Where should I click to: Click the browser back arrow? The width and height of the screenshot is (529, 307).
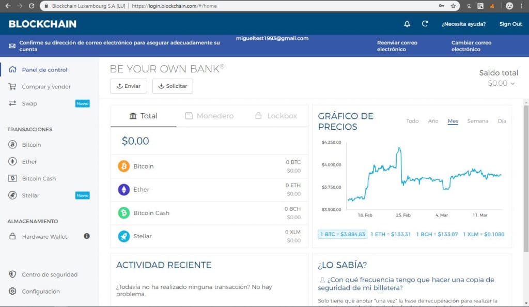pos(8,6)
